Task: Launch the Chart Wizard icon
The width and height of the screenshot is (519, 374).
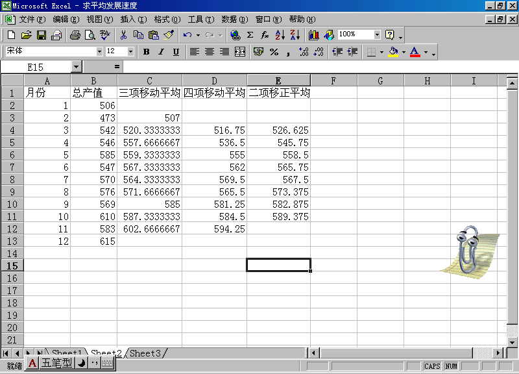Action: tap(314, 35)
